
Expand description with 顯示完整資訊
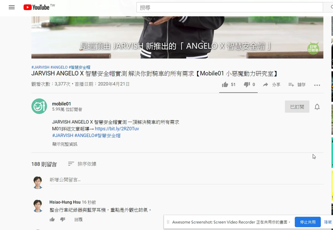[65, 144]
